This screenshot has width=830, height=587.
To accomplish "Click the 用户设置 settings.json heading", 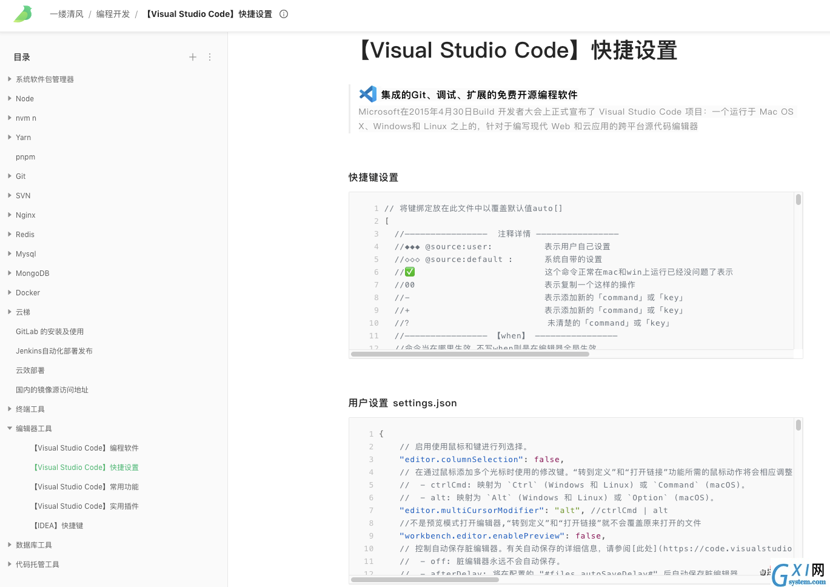I will pos(403,403).
